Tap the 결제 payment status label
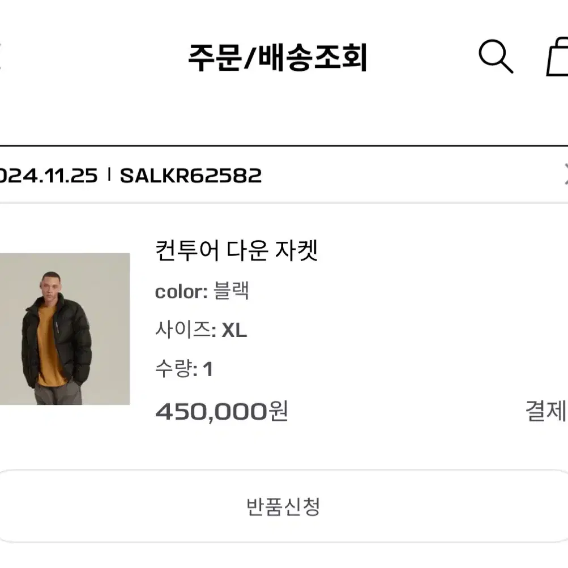 tap(546, 411)
